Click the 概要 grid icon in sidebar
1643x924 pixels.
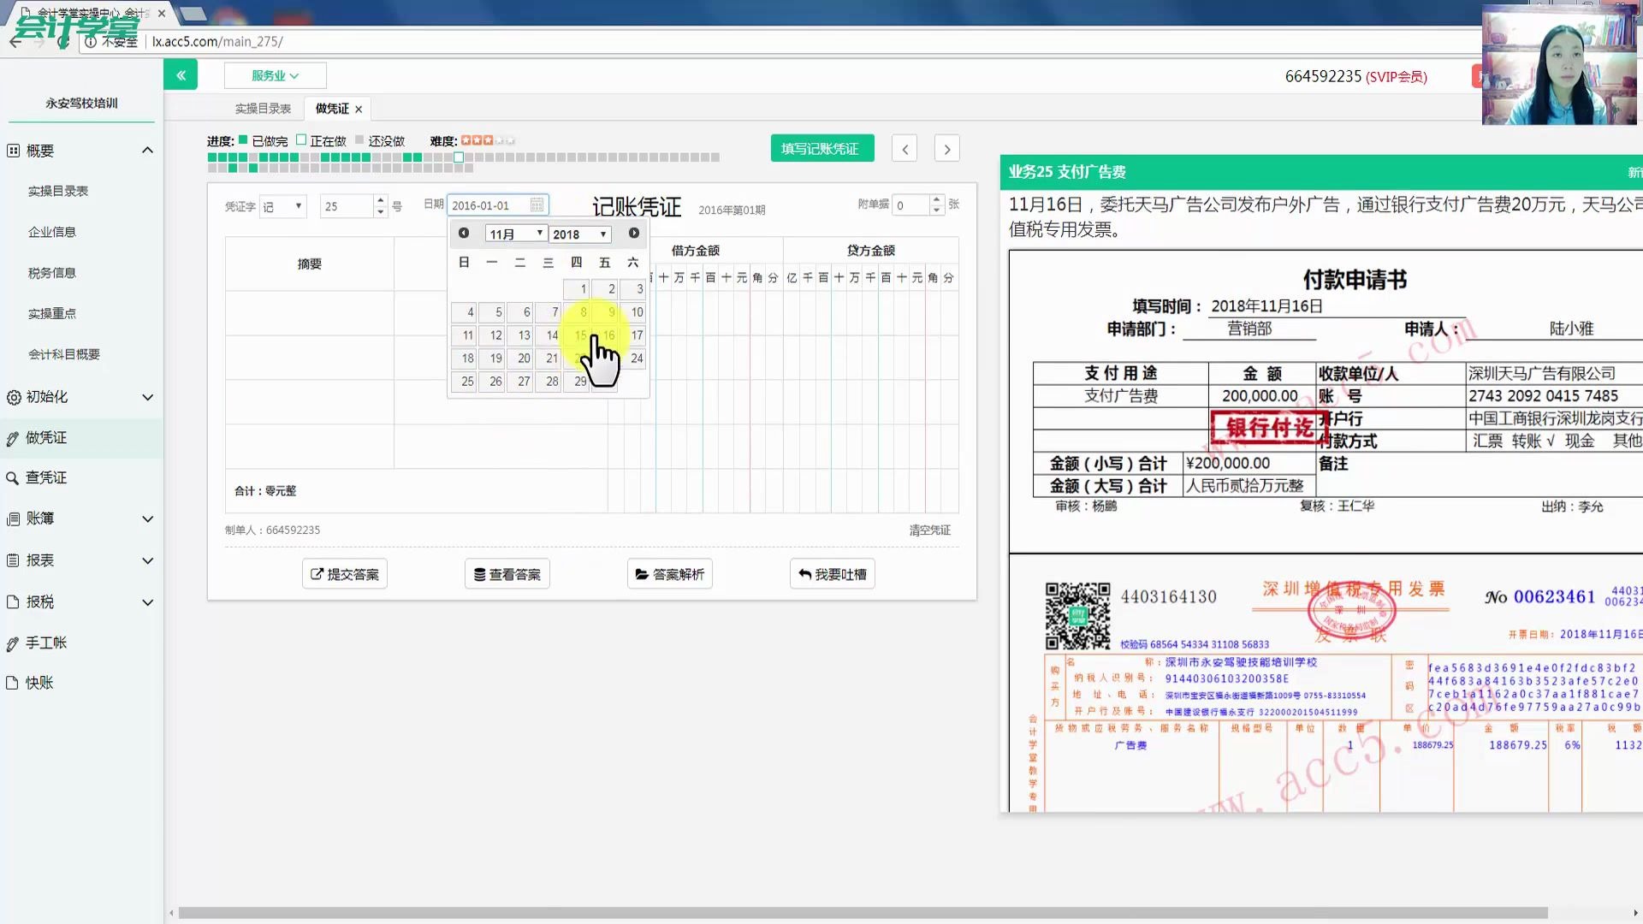tap(12, 150)
